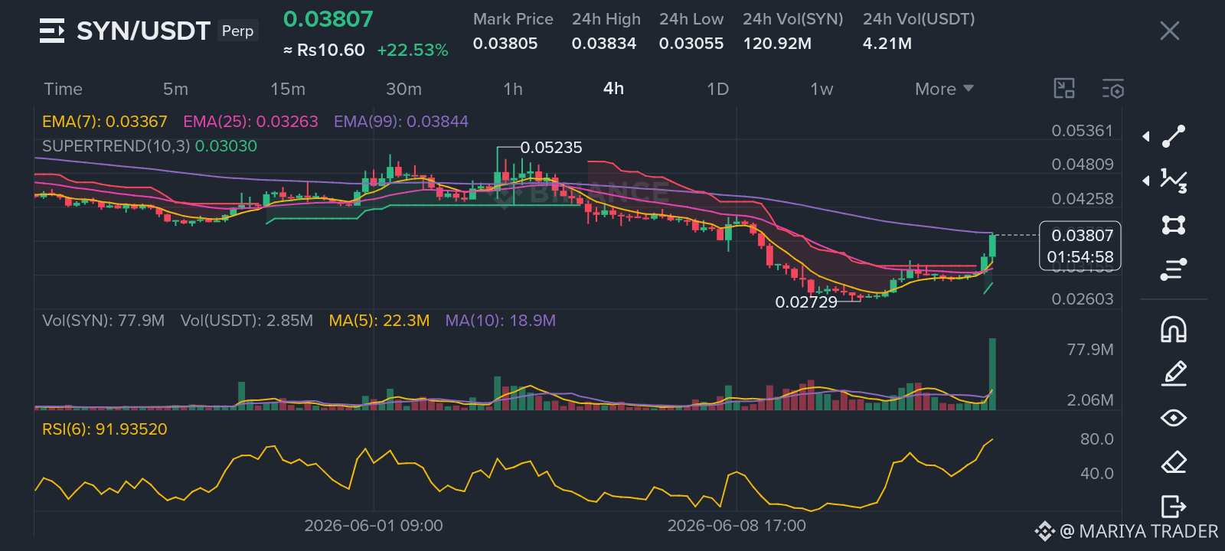The image size is (1225, 551).
Task: Click the 2026-06-08 17:00 date label
Action: pyautogui.click(x=737, y=526)
